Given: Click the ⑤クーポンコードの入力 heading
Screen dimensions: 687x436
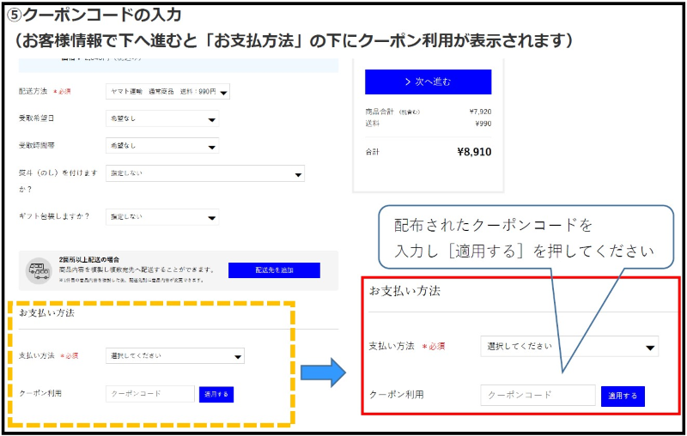Looking at the screenshot, I should [x=101, y=15].
